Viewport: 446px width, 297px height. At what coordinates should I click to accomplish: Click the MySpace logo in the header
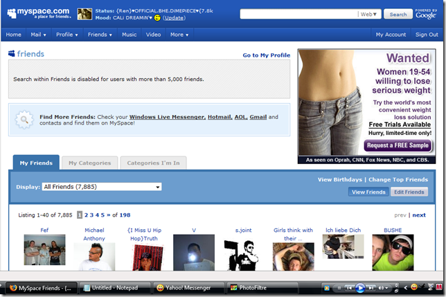tap(39, 13)
